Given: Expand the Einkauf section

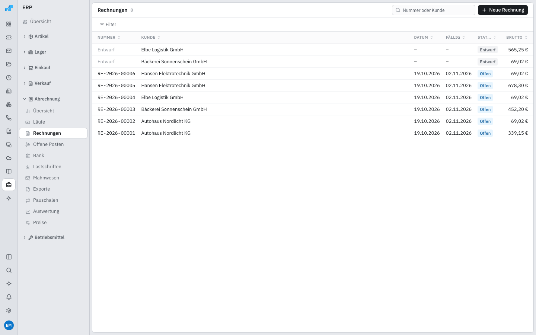Looking at the screenshot, I should point(53,68).
